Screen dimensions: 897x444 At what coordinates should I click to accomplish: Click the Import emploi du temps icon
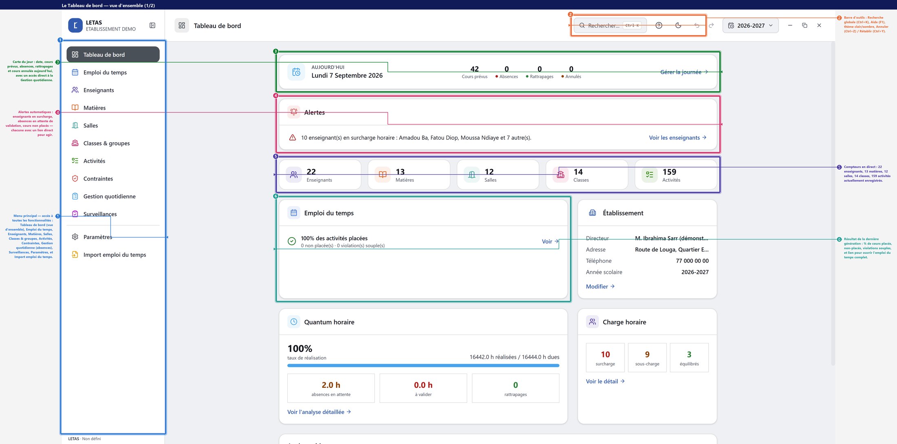75,255
